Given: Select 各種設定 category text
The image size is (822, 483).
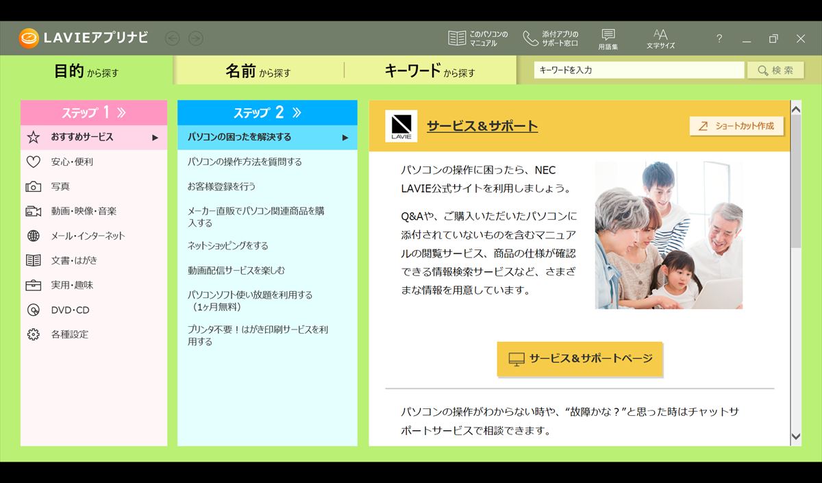Looking at the screenshot, I should point(69,334).
